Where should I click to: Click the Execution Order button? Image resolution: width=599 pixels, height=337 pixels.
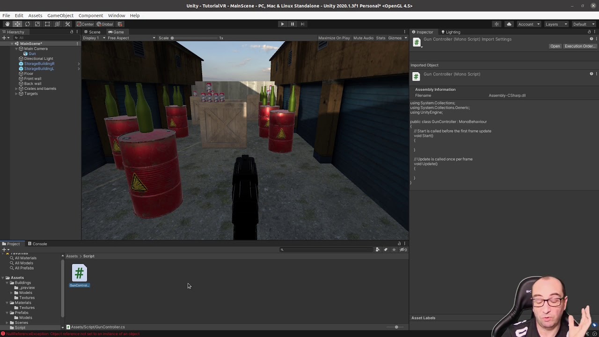pyautogui.click(x=580, y=46)
